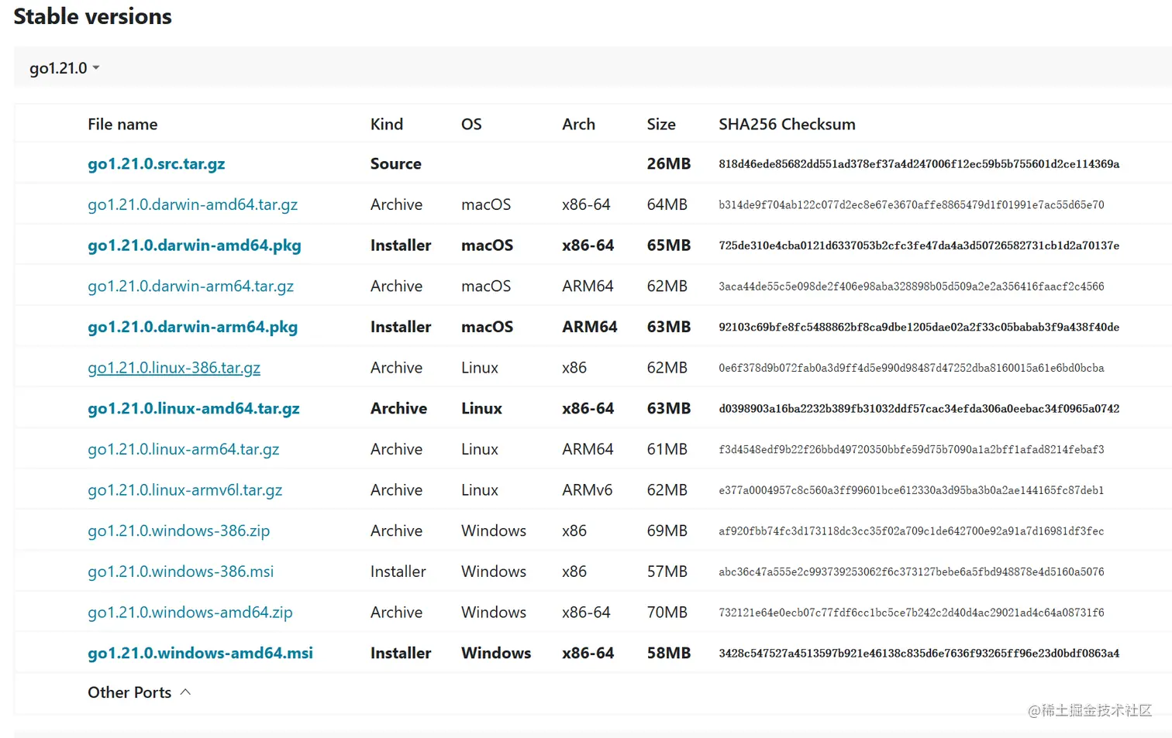Image resolution: width=1172 pixels, height=738 pixels.
Task: Download go1.21.0.darwin-amd64.pkg installer
Action: [x=195, y=245]
